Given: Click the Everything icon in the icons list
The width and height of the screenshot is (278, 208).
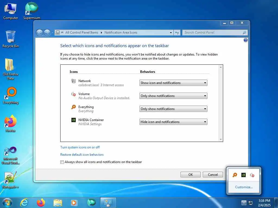Looking at the screenshot, I should tap(73, 107).
